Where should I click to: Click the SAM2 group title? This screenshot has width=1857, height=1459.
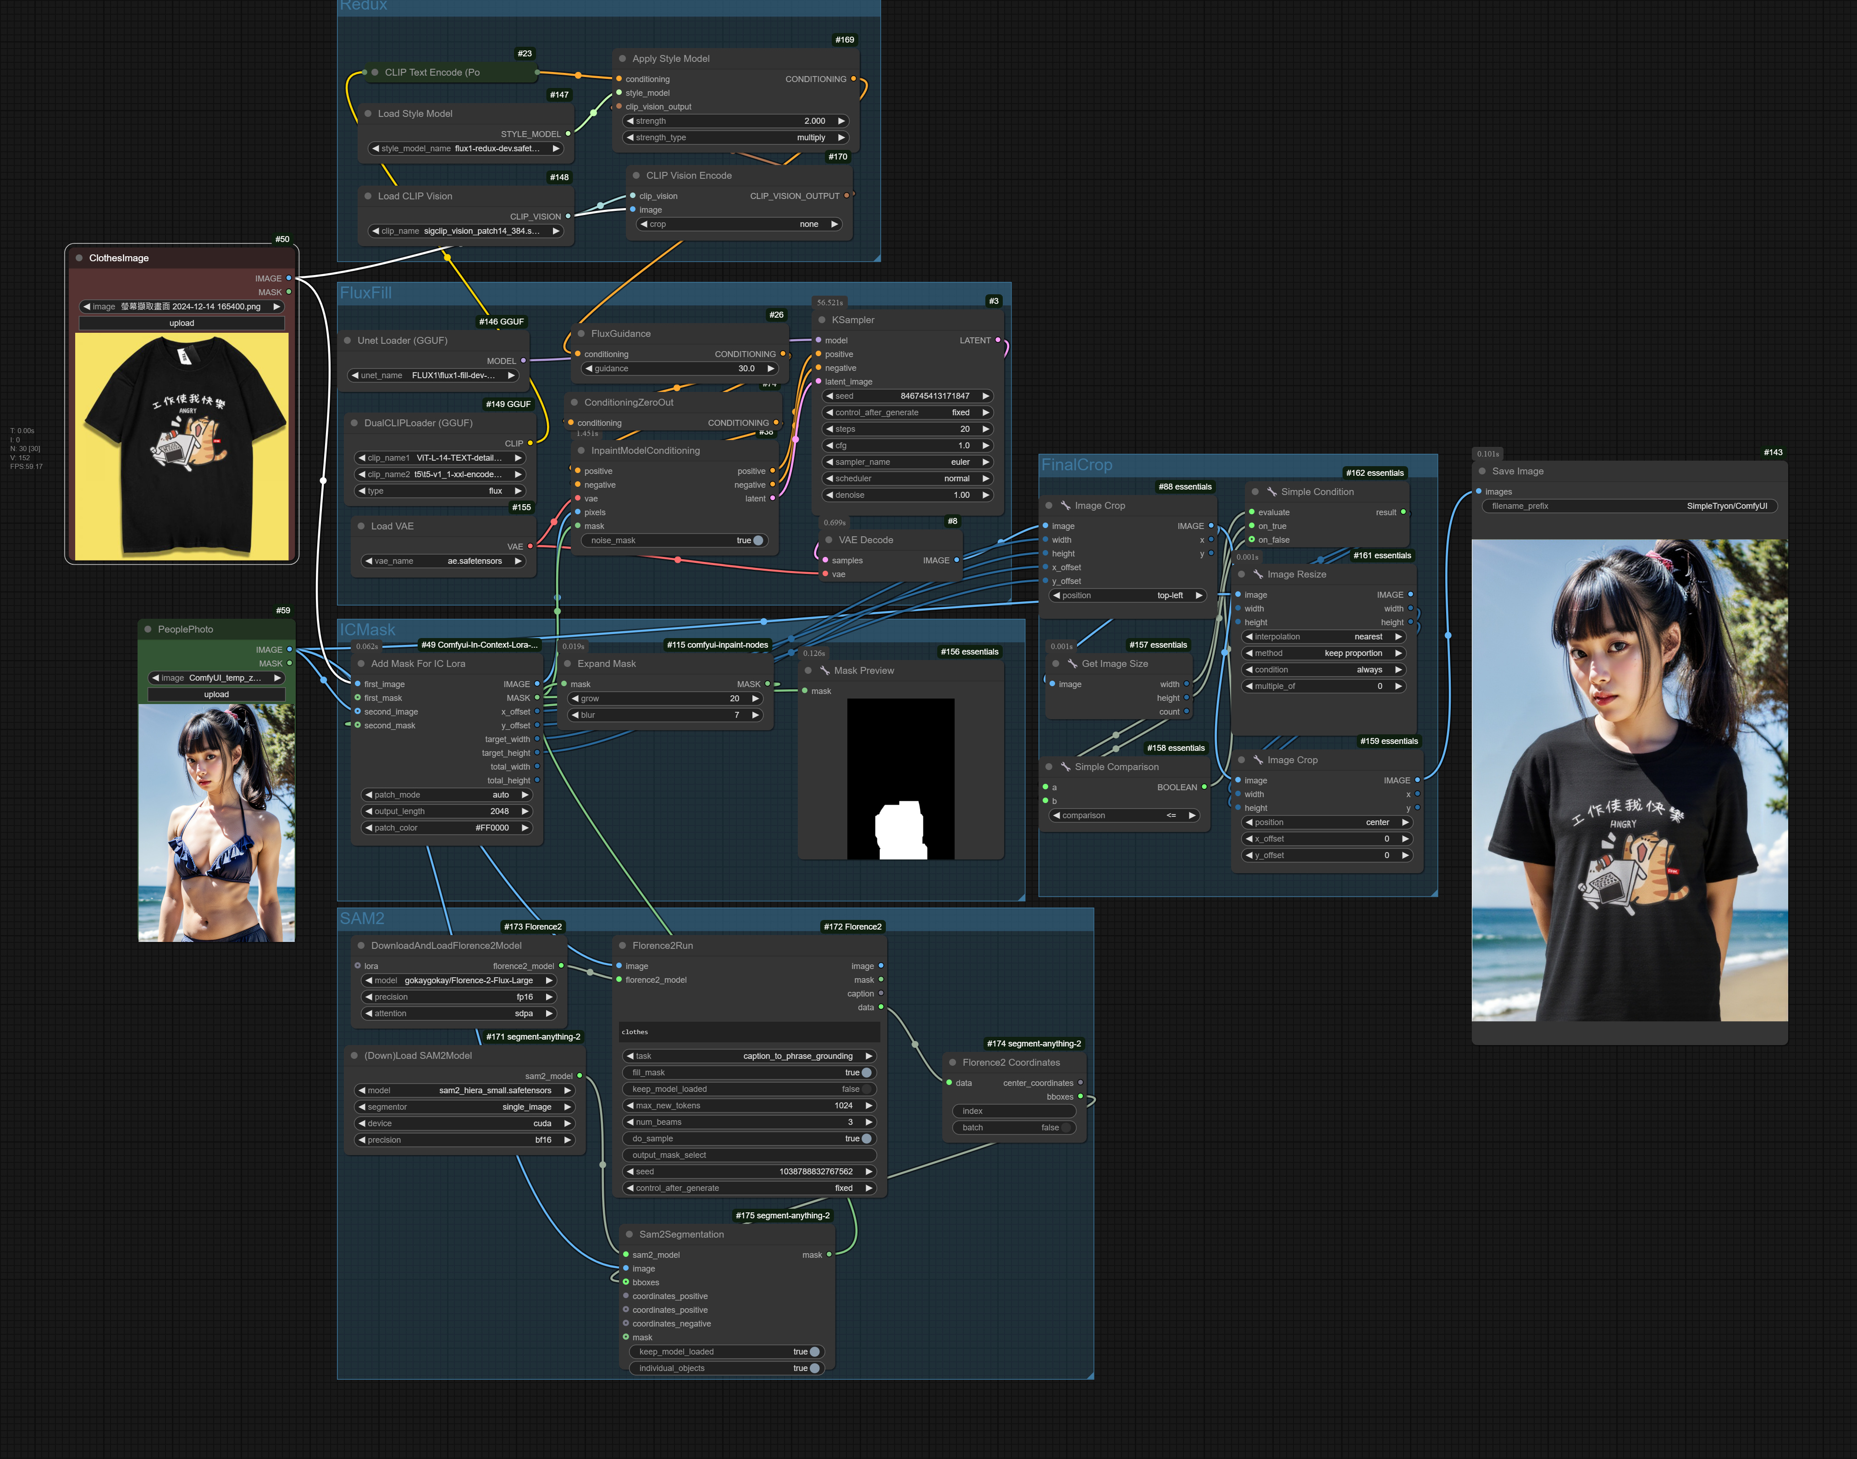point(362,918)
